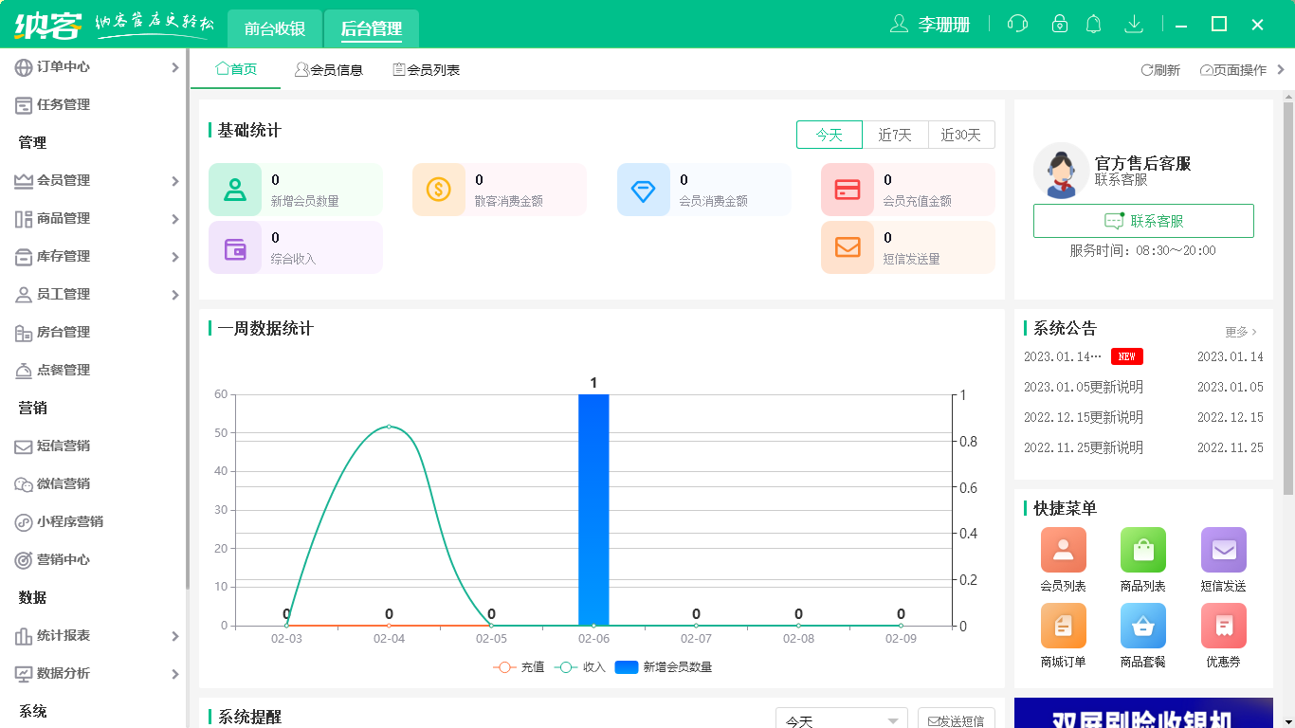Click the 短信发送 quick menu icon

coord(1223,550)
